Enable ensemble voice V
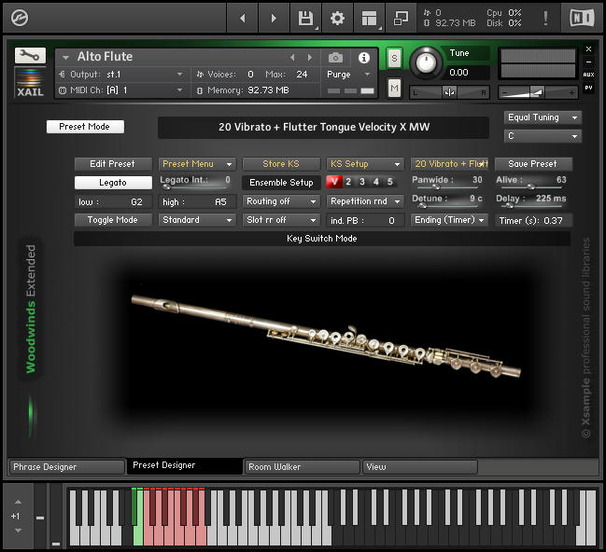Screen dimensions: 606x552 pyautogui.click(x=334, y=182)
